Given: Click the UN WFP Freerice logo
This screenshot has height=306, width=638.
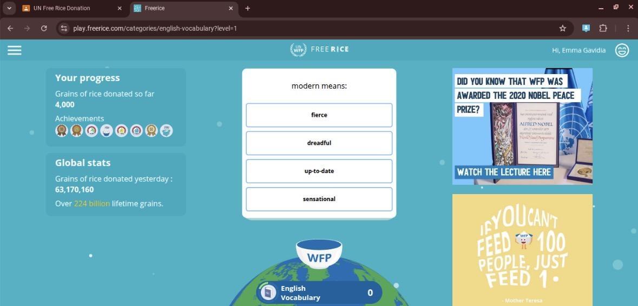Looking at the screenshot, I should (319, 49).
